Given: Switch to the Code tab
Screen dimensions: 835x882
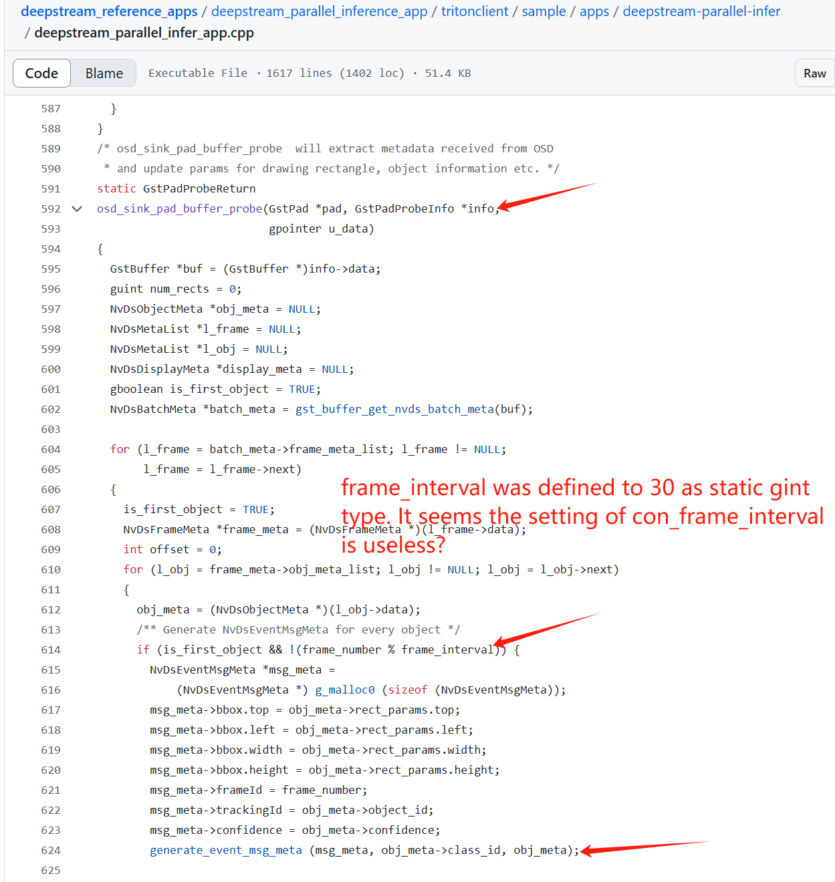Looking at the screenshot, I should coord(41,73).
